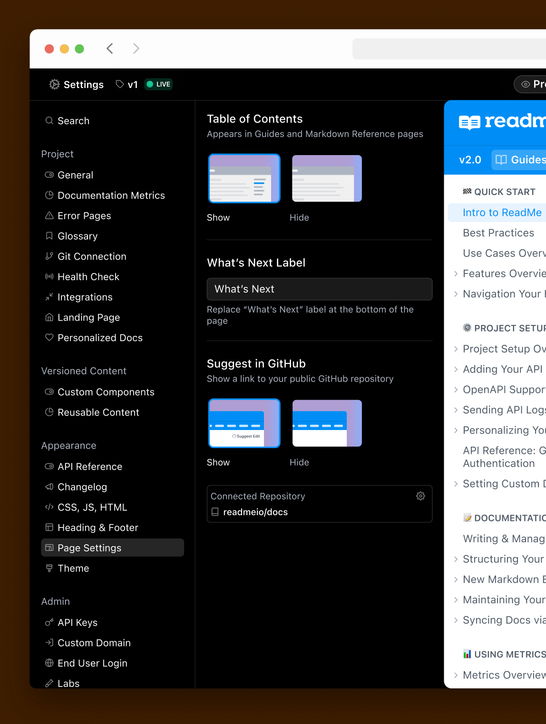This screenshot has height=724, width=546.
Task: Click the browser address bar
Action: point(449,49)
